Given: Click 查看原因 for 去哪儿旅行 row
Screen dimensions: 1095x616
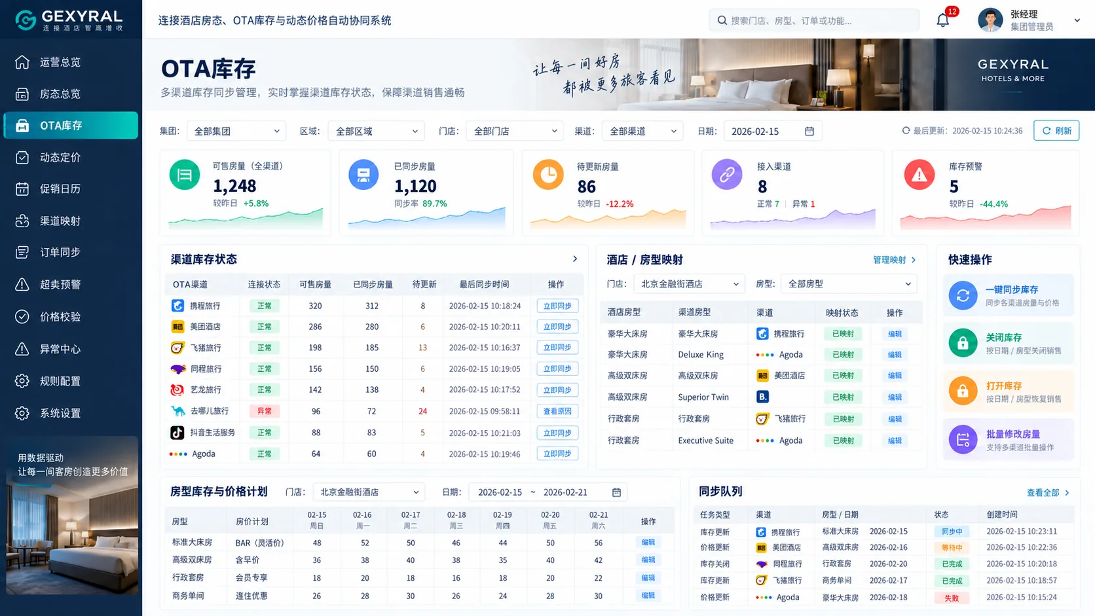Looking at the screenshot, I should click(557, 411).
